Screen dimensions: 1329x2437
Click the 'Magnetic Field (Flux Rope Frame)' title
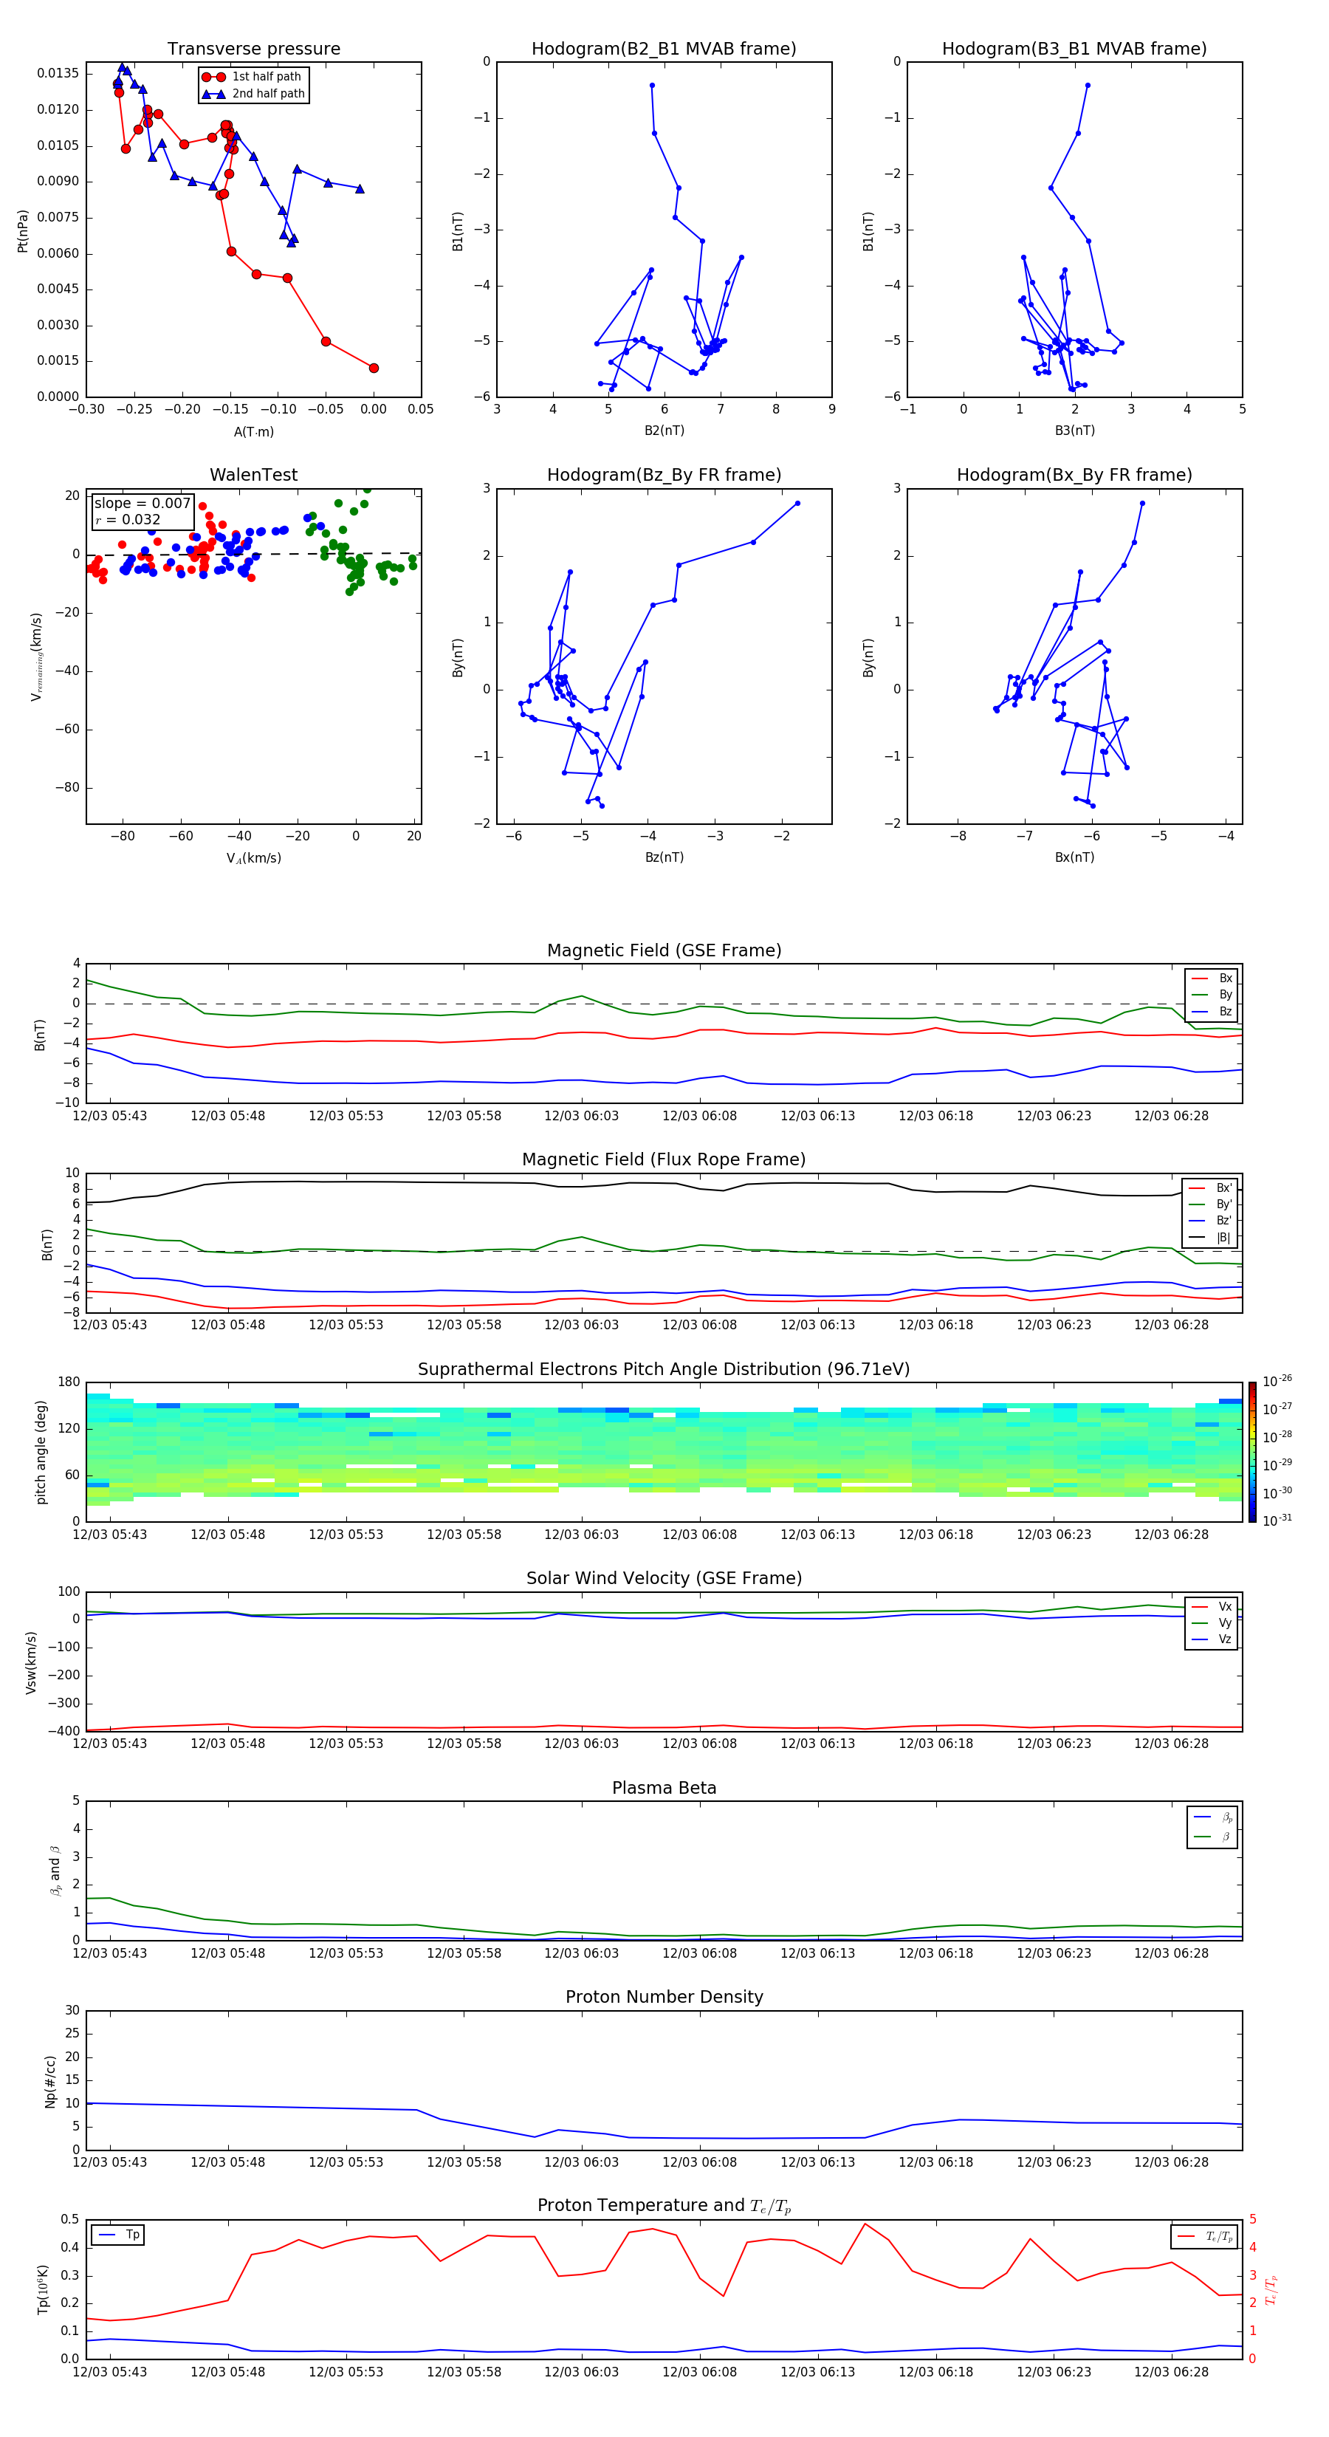664,1160
